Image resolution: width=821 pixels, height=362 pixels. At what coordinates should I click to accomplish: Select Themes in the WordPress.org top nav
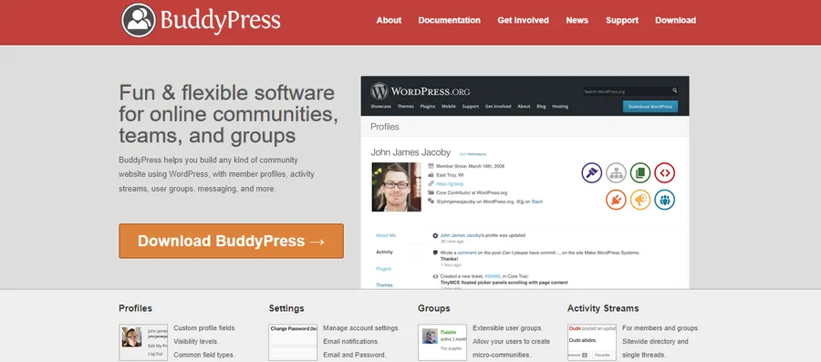tap(405, 107)
